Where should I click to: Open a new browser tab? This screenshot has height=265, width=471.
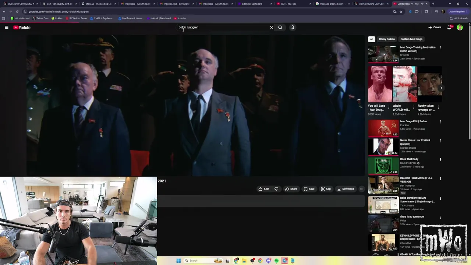[433, 4]
